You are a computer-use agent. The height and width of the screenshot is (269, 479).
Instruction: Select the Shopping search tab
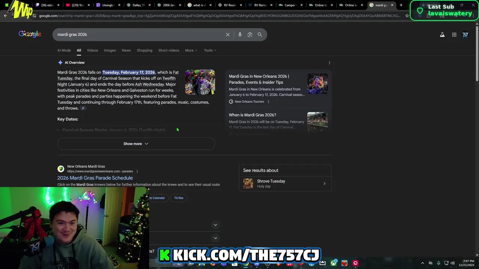[x=144, y=50]
